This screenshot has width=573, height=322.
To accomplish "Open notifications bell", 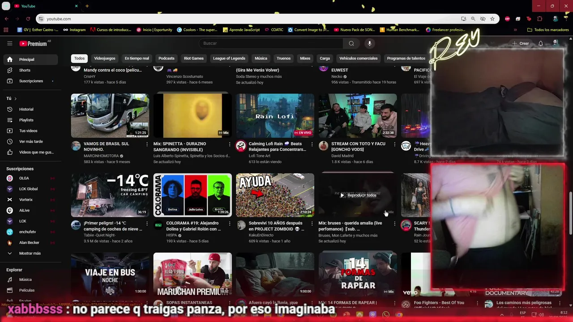I will click(541, 43).
